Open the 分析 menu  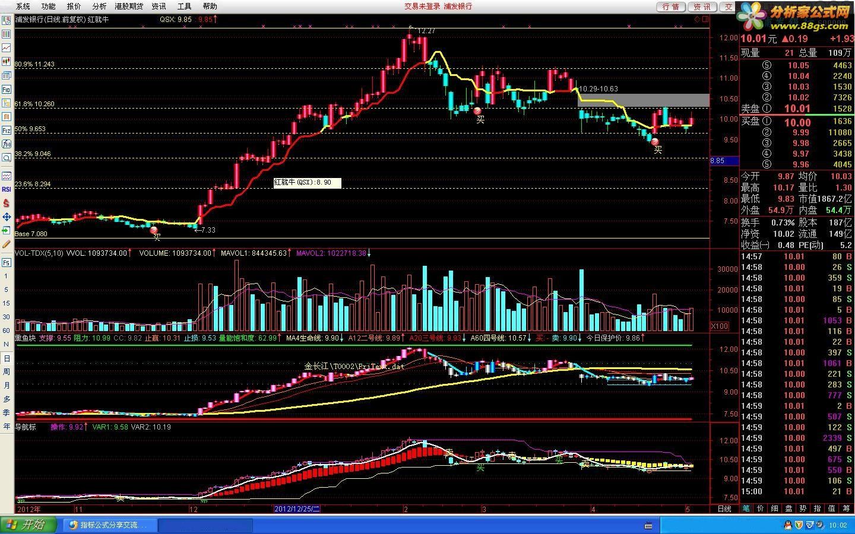pyautogui.click(x=99, y=7)
